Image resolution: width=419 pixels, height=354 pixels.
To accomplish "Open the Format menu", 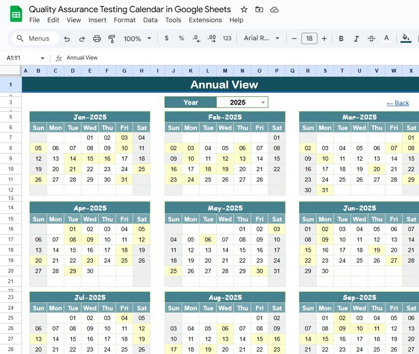I will tap(124, 20).
